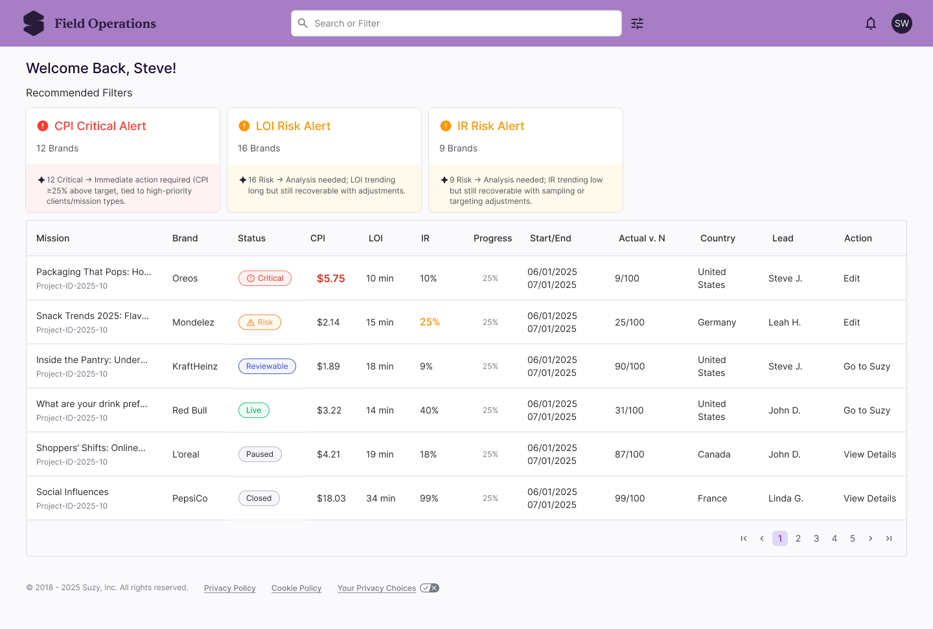The width and height of the screenshot is (933, 629).
Task: Open the Packaging That Pops mission
Action: click(94, 272)
